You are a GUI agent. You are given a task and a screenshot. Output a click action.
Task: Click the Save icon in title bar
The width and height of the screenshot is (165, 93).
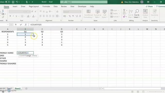click(13, 2)
